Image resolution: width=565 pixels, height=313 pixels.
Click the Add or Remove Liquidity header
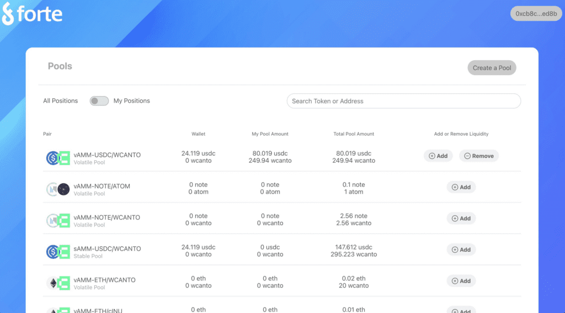click(x=461, y=134)
